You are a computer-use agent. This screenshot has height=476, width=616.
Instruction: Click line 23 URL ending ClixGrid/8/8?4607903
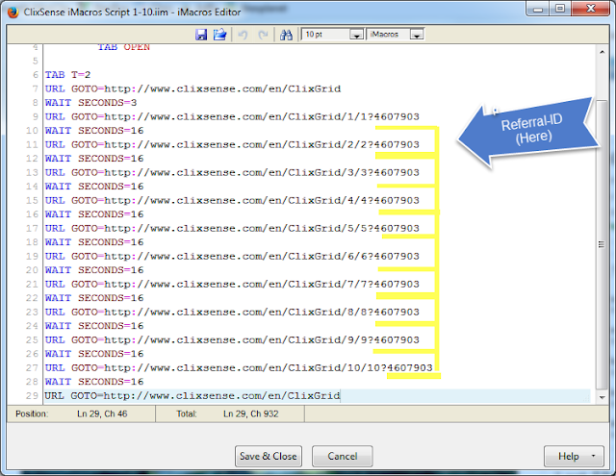coord(232,312)
